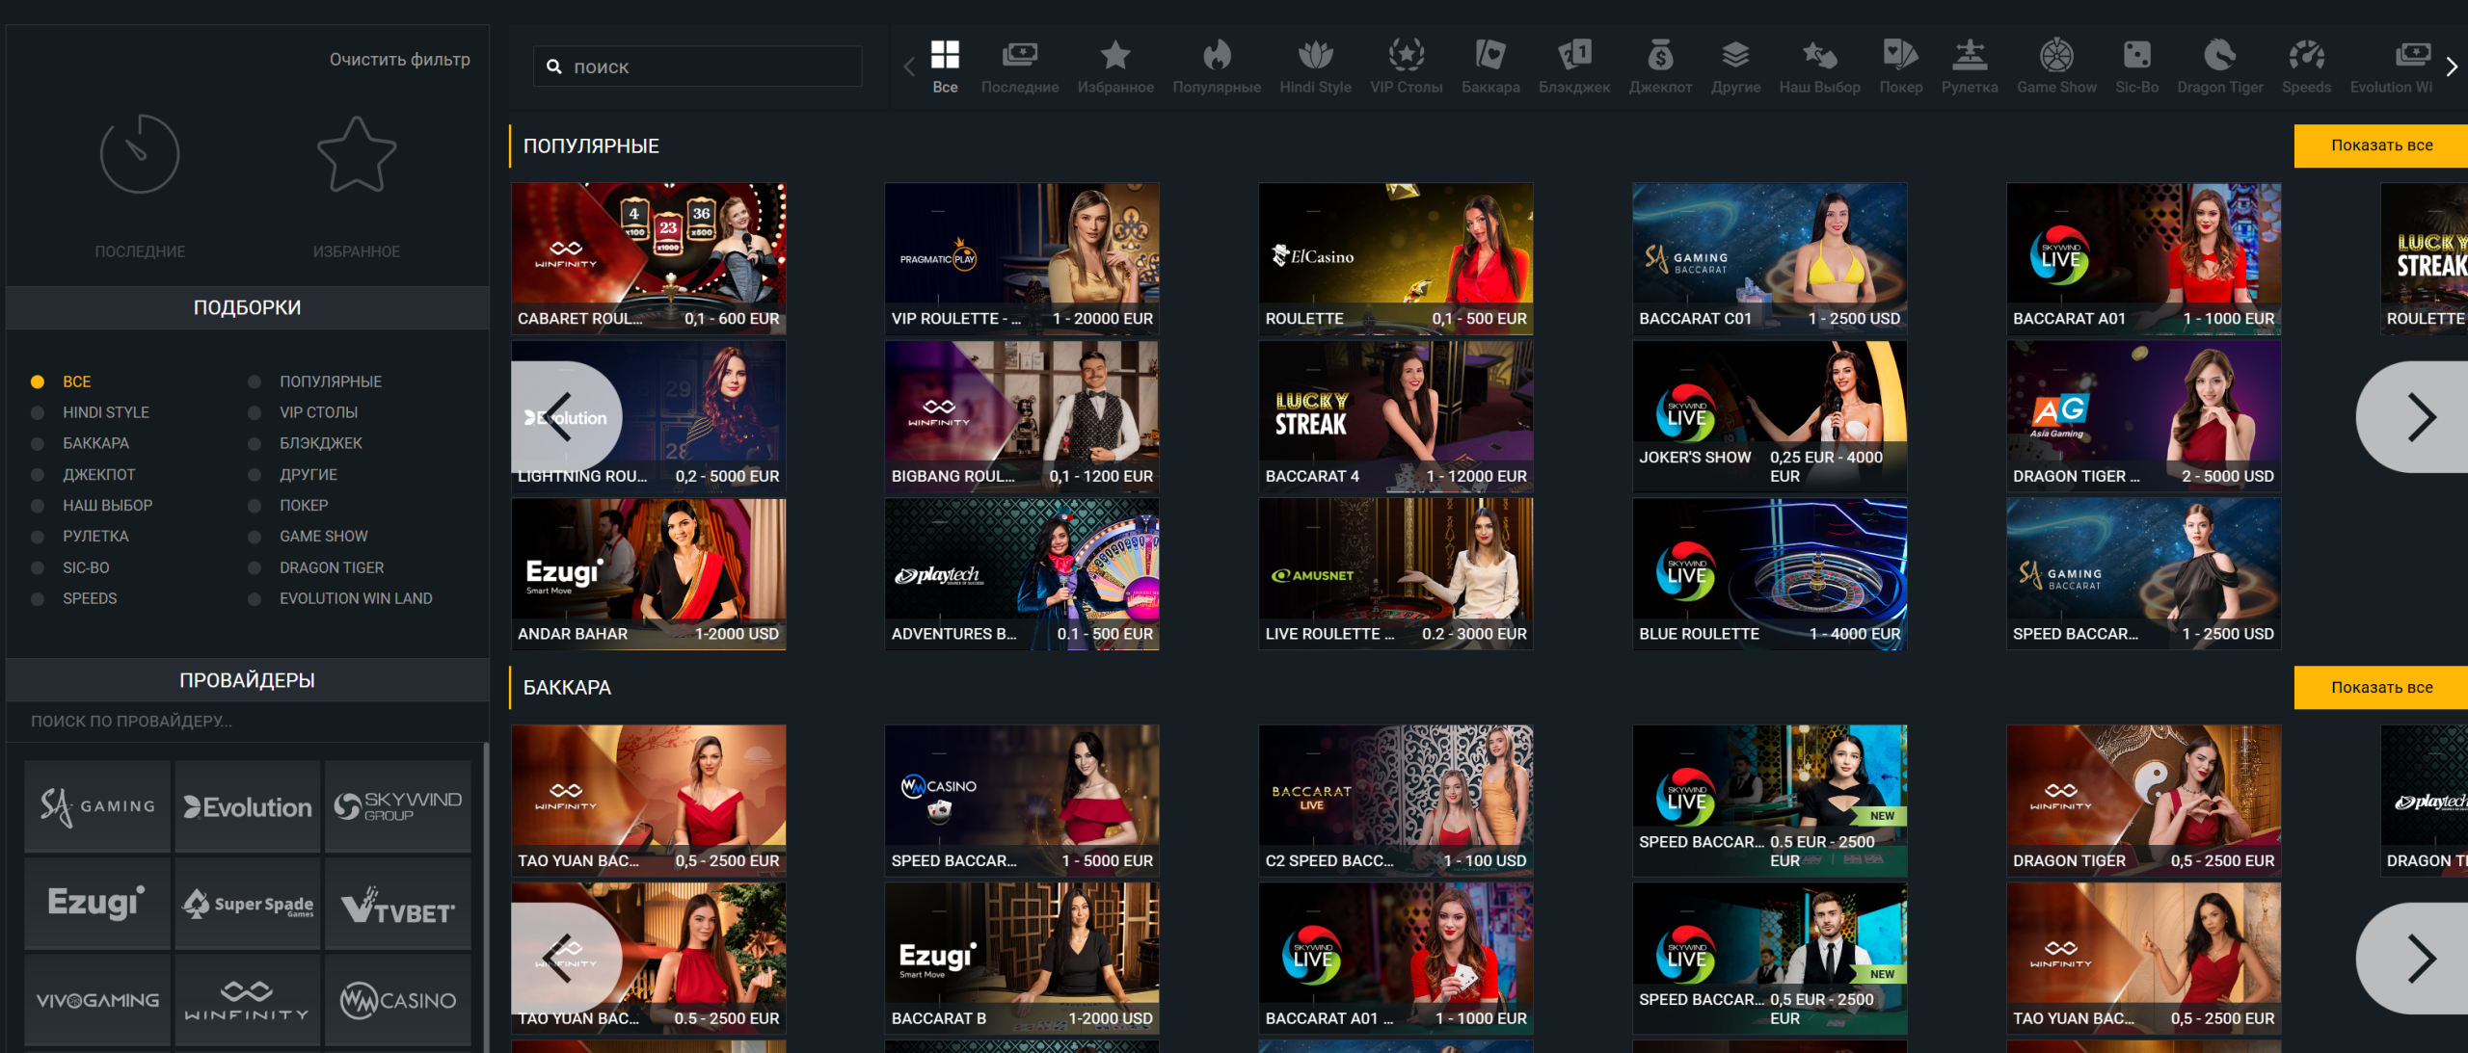Select the Sic-Bo dice icon

pos(2136,54)
